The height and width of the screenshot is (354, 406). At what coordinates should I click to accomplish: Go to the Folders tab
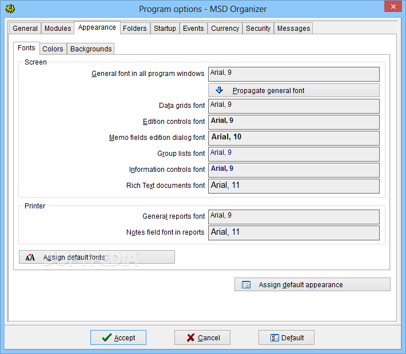coord(134,28)
